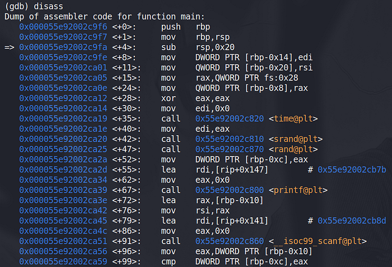Click the operand rax,QWORD PTR fs:0x28
The width and height of the screenshot is (392, 267).
245,78
